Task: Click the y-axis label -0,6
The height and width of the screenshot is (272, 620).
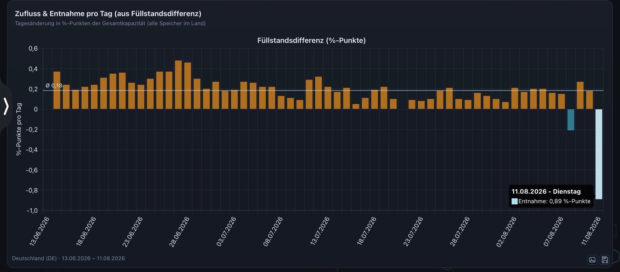Action: (32, 170)
